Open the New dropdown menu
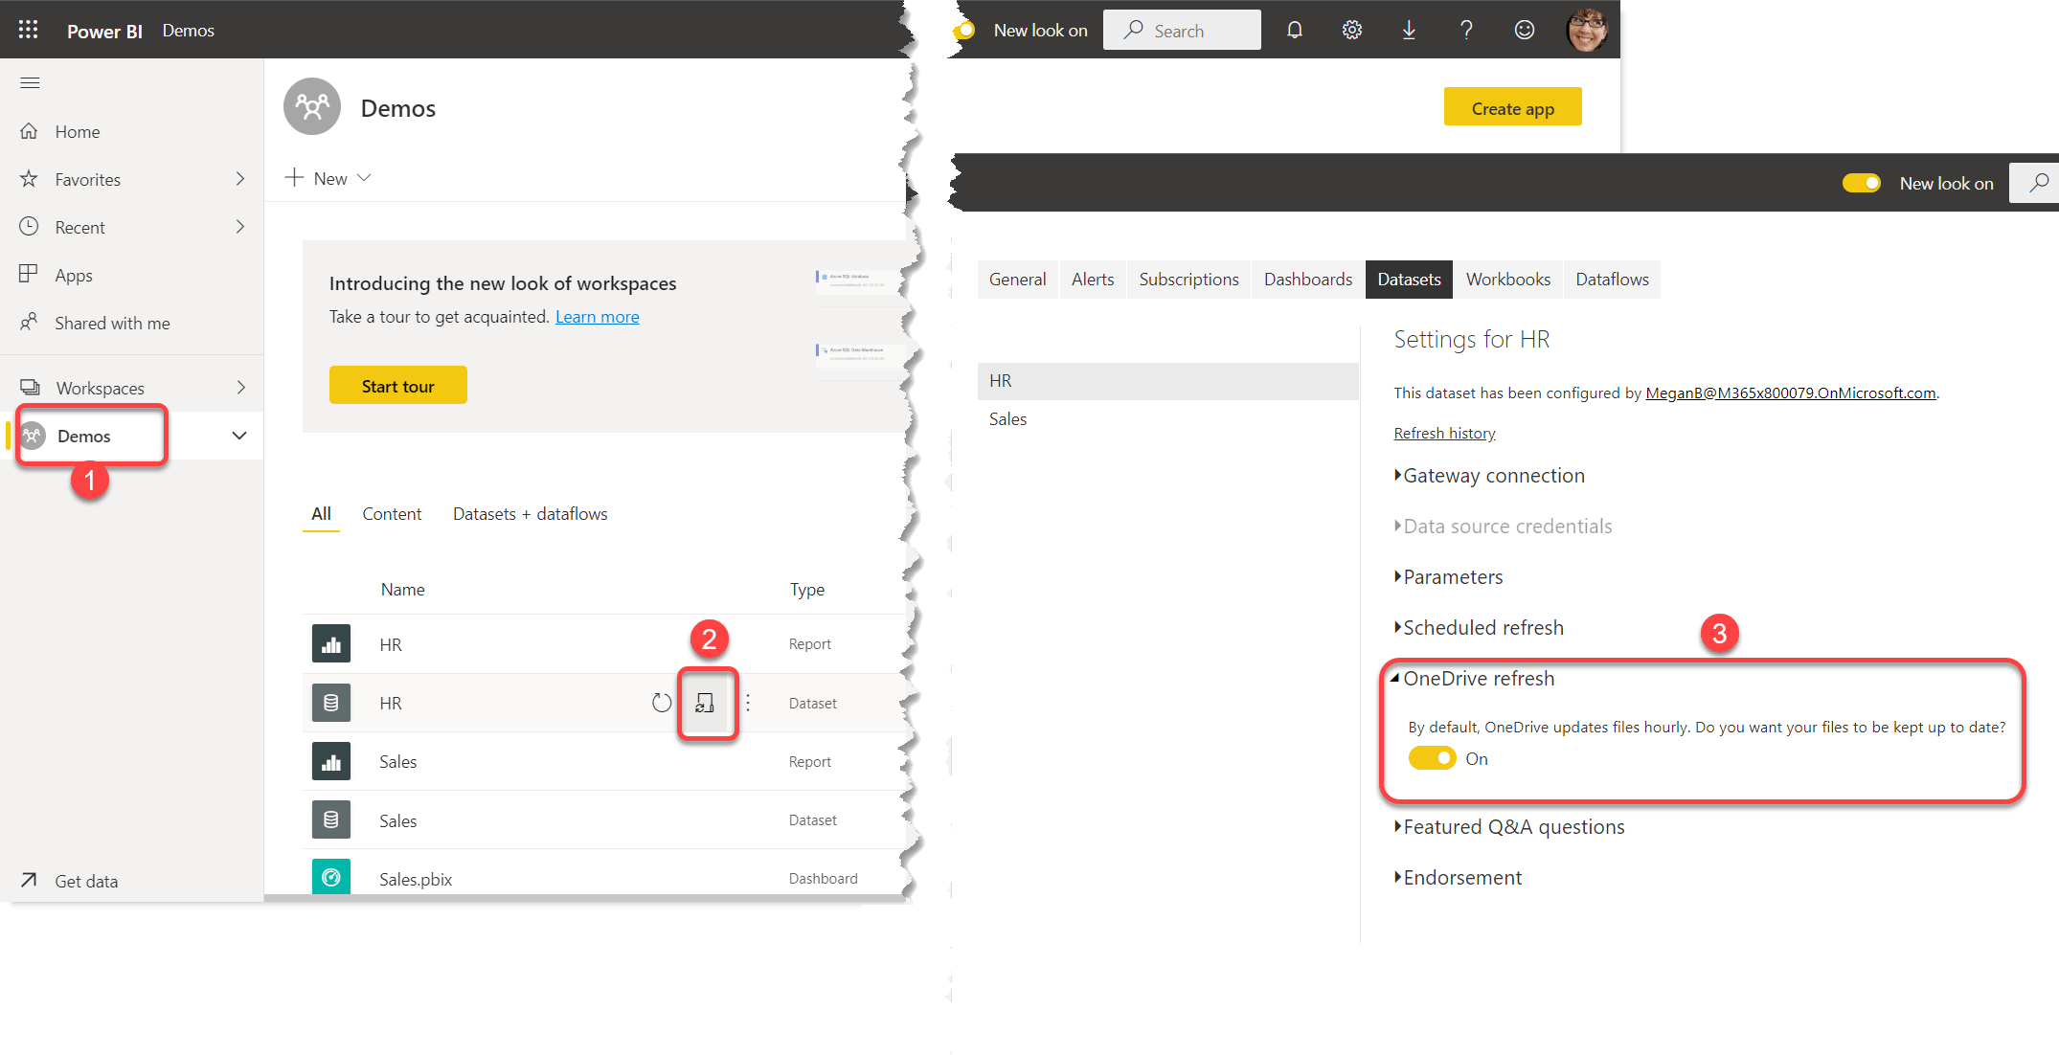The height and width of the screenshot is (1055, 2059). 328,178
